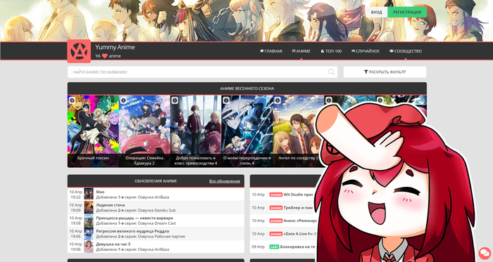Image resolution: width=493 pixels, height=262 pixels.
Task: Expand РАСКРЫТЬ ФИЛЬТР filter panel
Action: click(385, 72)
